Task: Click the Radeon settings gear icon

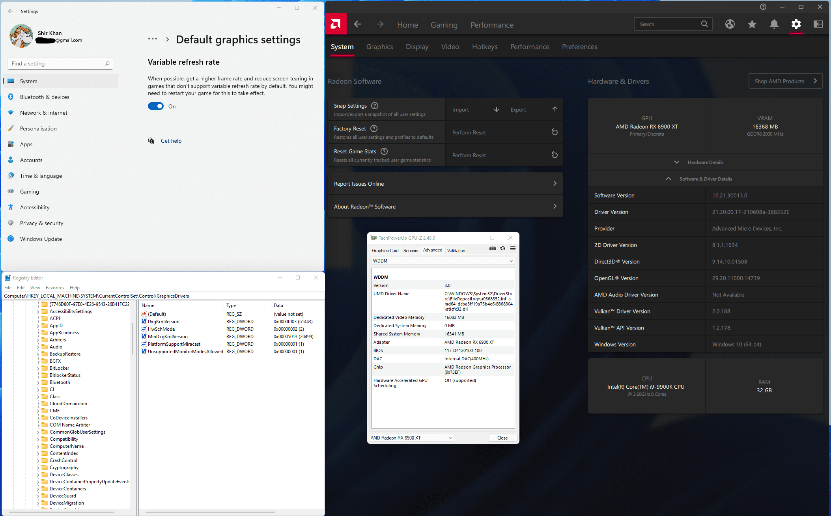Action: pos(796,24)
